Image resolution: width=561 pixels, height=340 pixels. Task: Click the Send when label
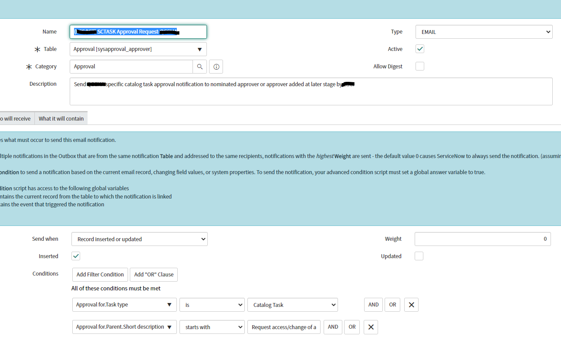pyautogui.click(x=45, y=239)
